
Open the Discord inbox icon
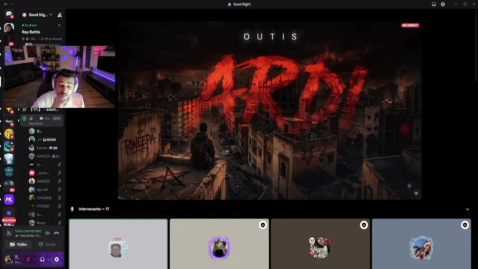tap(434, 4)
